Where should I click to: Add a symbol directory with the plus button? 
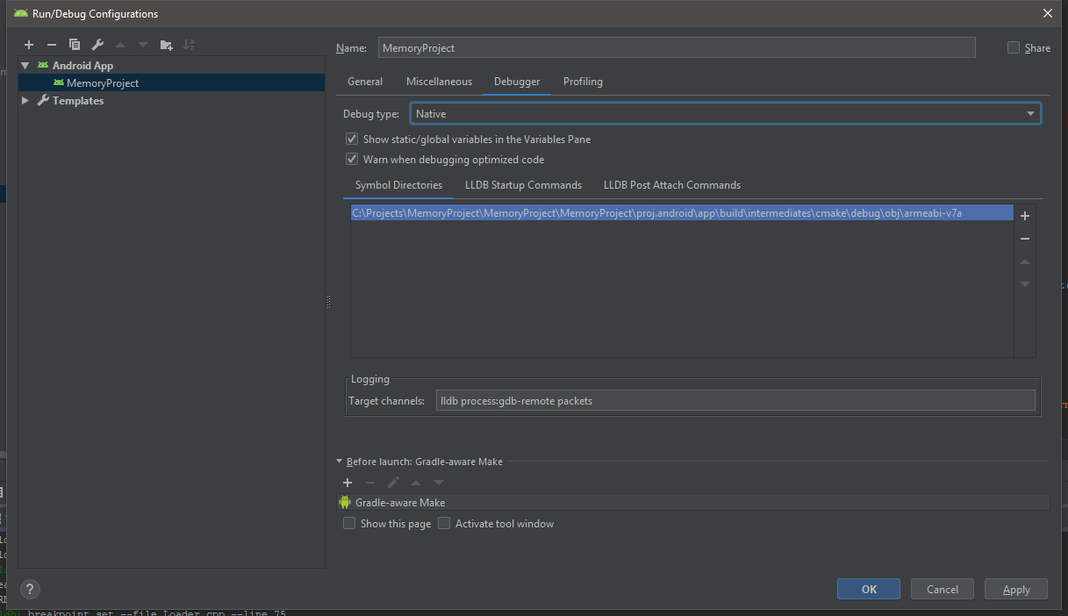[1024, 216]
